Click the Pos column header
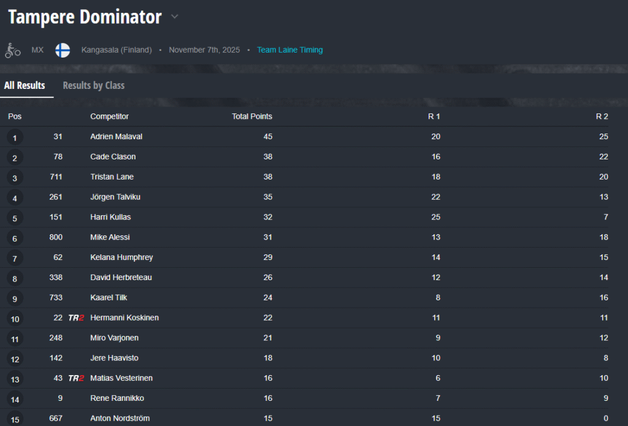Screen dimensions: 628x426 15,116
